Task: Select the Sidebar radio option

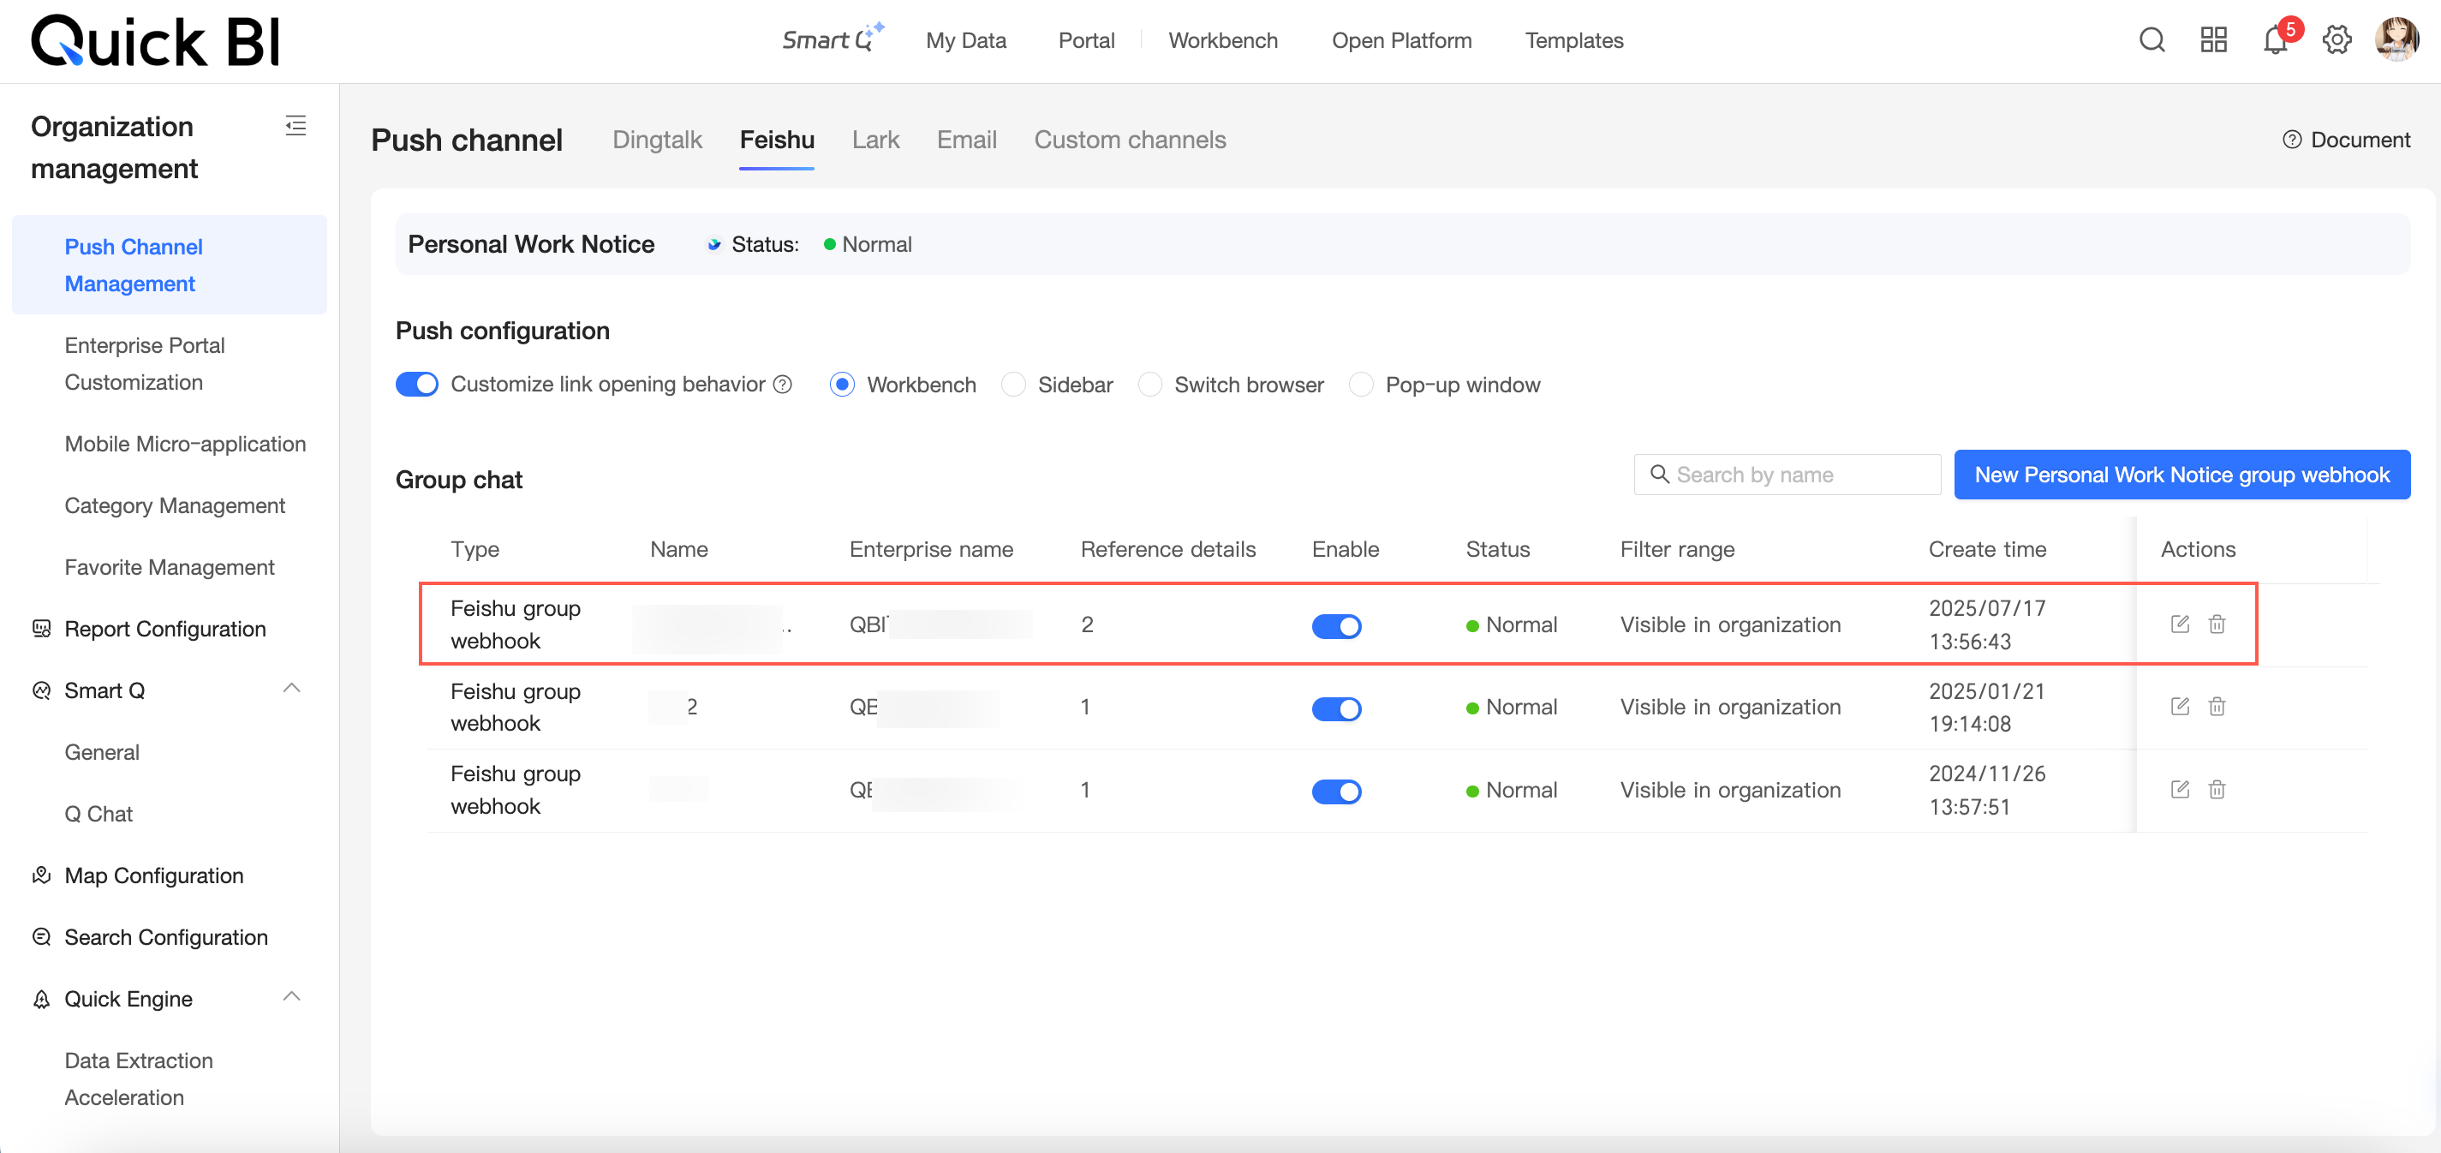Action: [x=1013, y=384]
